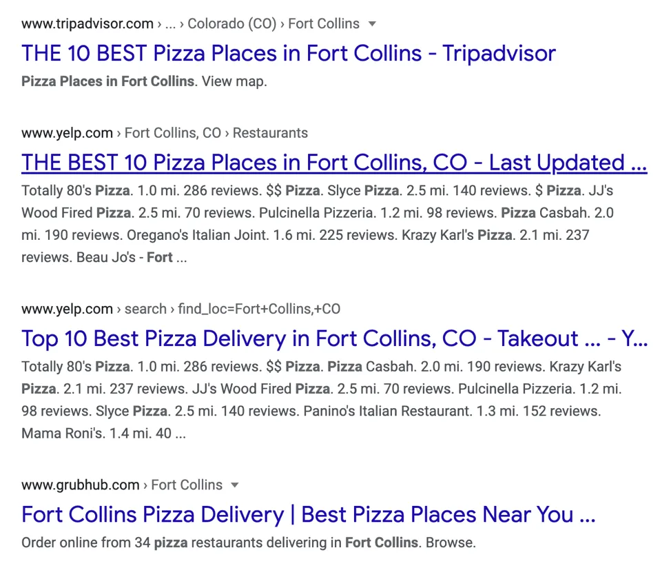Click the find_loc=Fort+Collins,+CO URL segment
The width and height of the screenshot is (671, 568).
click(x=259, y=309)
